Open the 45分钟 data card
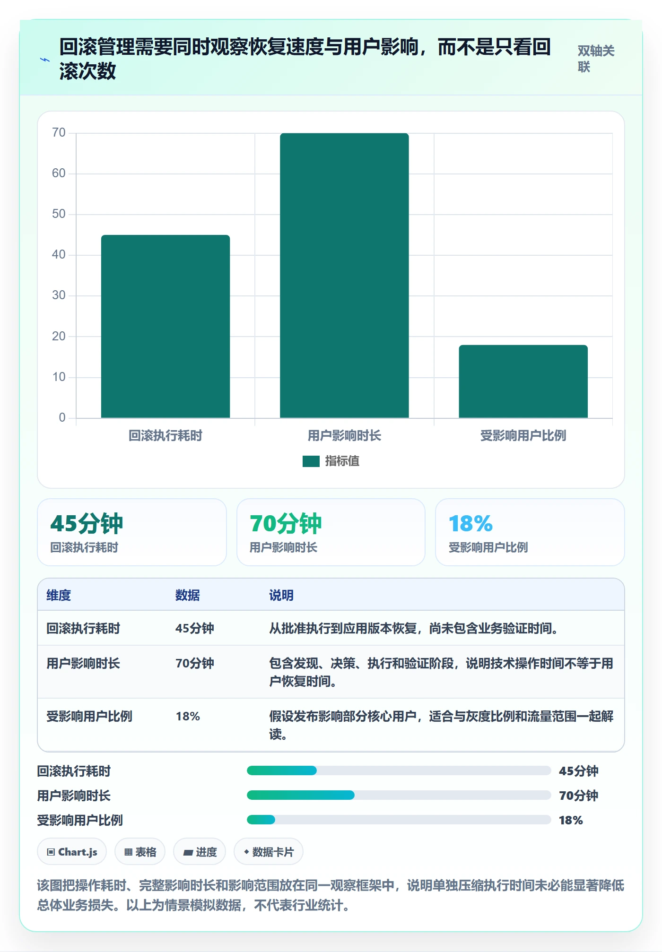 132,532
